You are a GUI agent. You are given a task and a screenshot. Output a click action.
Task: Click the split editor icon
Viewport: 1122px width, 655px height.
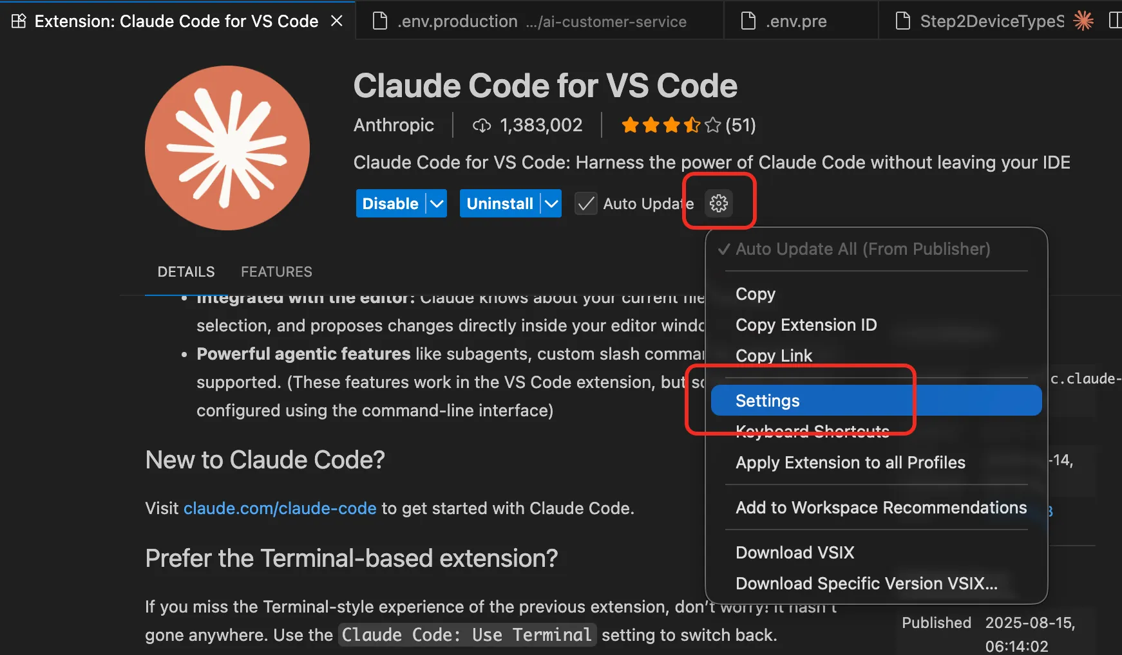click(1115, 21)
